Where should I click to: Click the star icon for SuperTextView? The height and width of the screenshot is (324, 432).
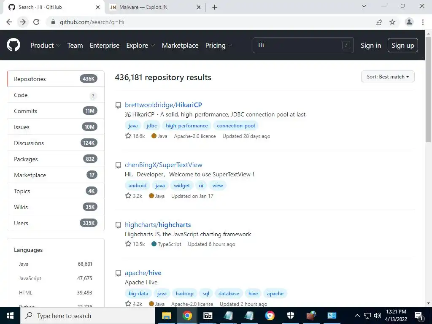pos(128,196)
